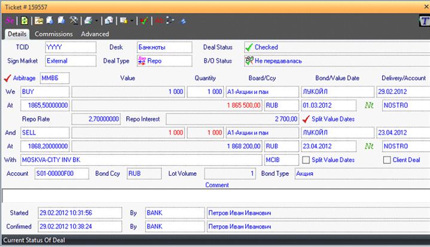Click the TCID field YYYY

pyautogui.click(x=71, y=47)
